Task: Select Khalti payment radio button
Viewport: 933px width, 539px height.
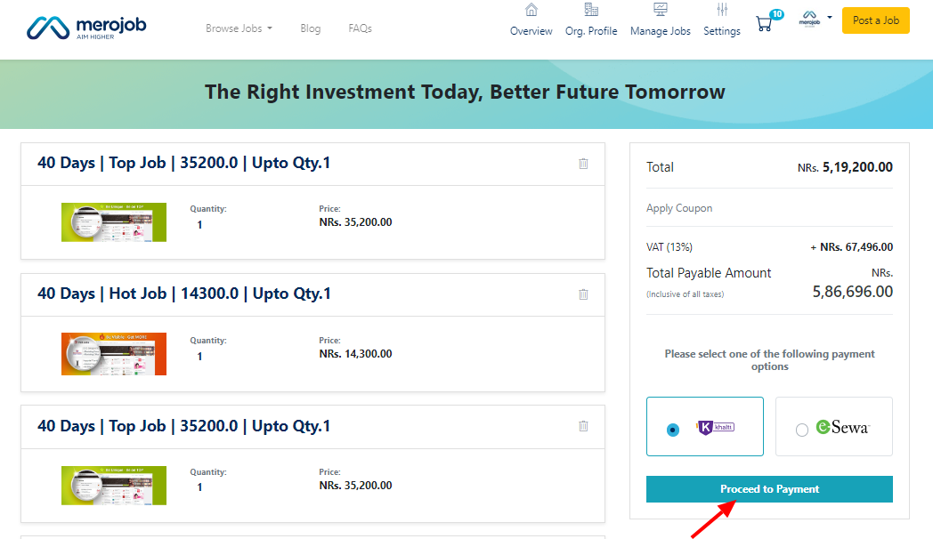Action: click(x=673, y=430)
